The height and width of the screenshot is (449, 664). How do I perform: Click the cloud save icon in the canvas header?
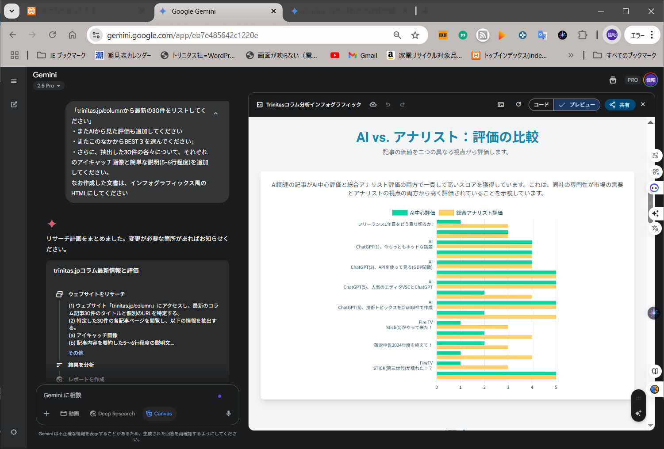(373, 105)
